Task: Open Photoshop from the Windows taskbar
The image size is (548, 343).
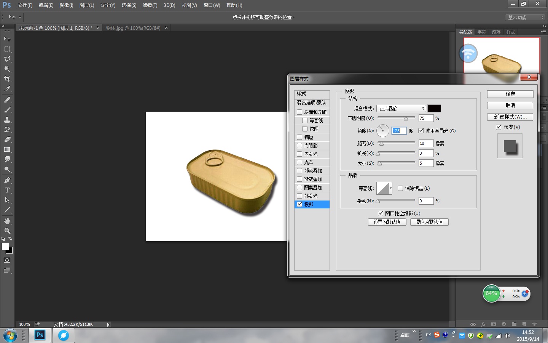Action: coord(40,335)
